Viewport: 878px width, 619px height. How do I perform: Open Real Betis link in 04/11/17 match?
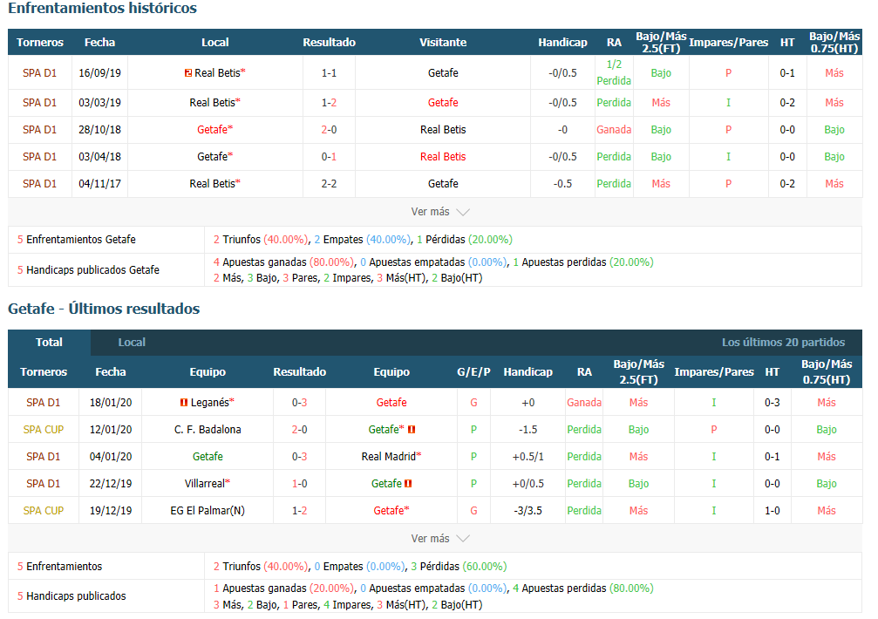[x=212, y=184]
